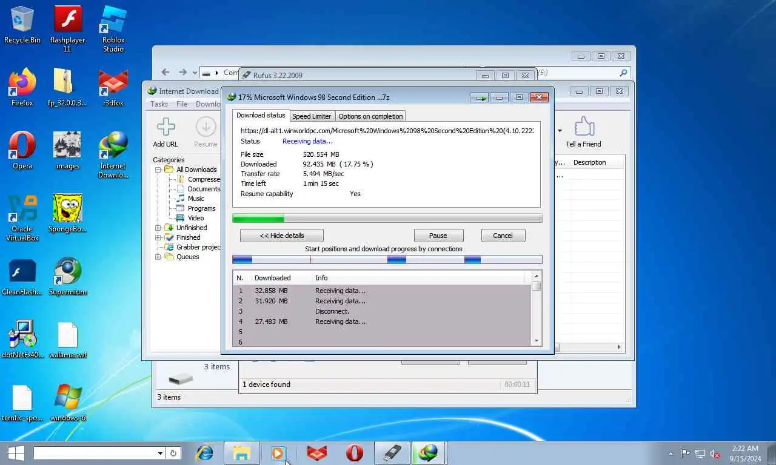Click the Add URL plus icon in IDM
This screenshot has height=465, width=776.
[x=166, y=127]
